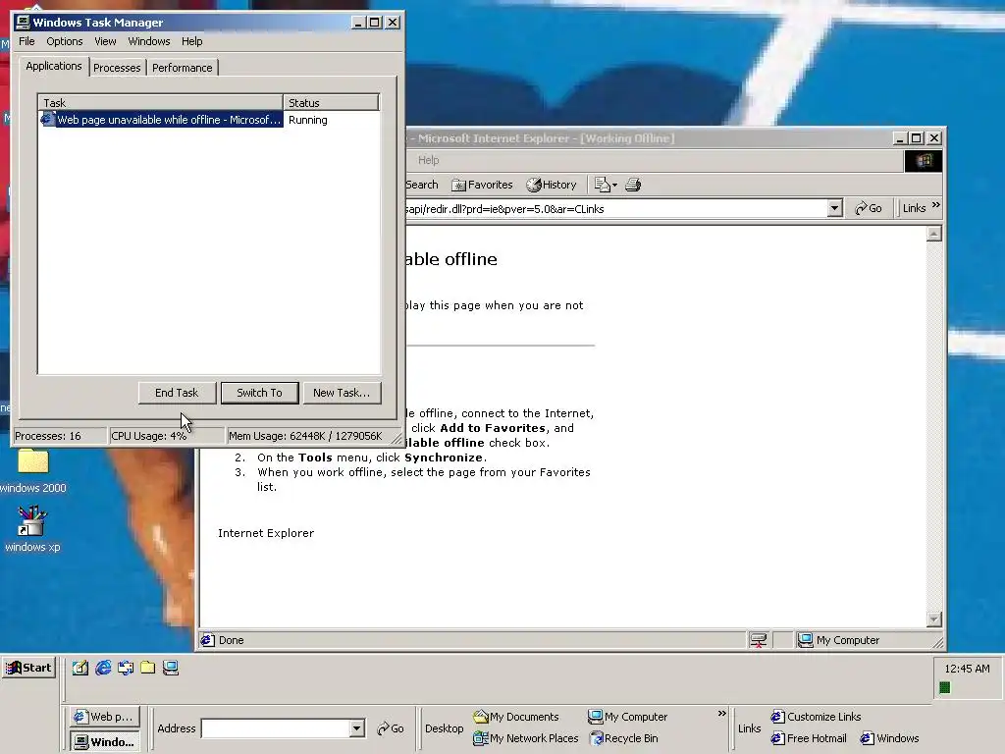1005x754 pixels.
Task: Click the Done page icon in IE status bar
Action: tap(208, 640)
